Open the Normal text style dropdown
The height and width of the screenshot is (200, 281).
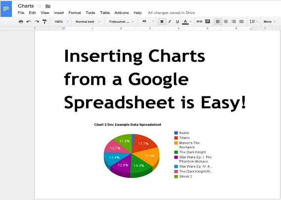click(88, 22)
